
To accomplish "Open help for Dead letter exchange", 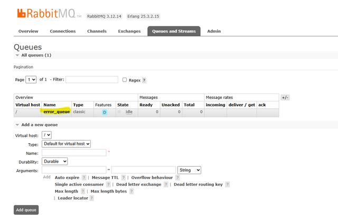I will (166, 184).
